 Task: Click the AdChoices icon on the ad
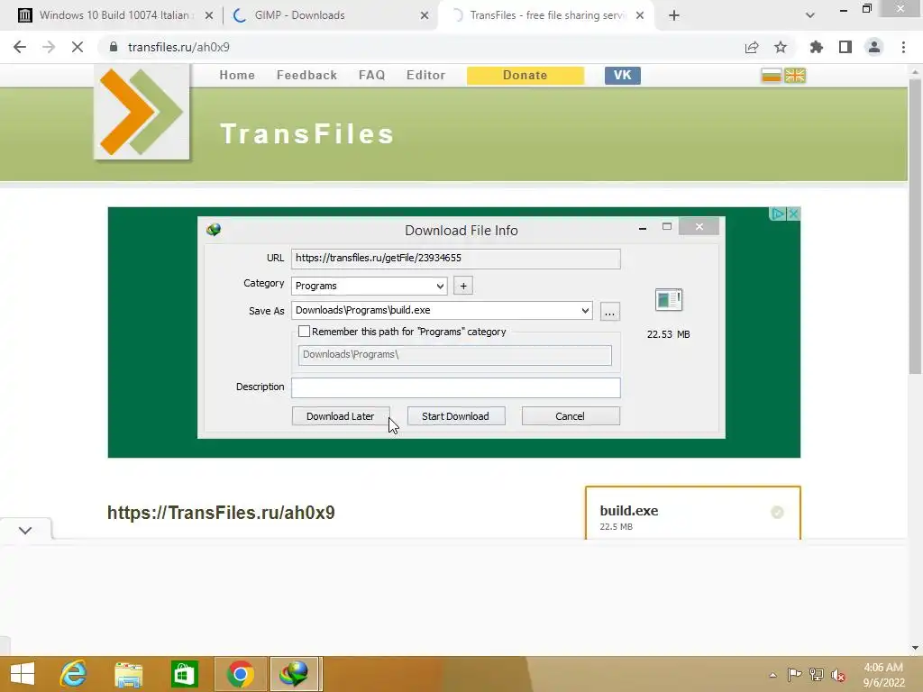[x=777, y=214]
